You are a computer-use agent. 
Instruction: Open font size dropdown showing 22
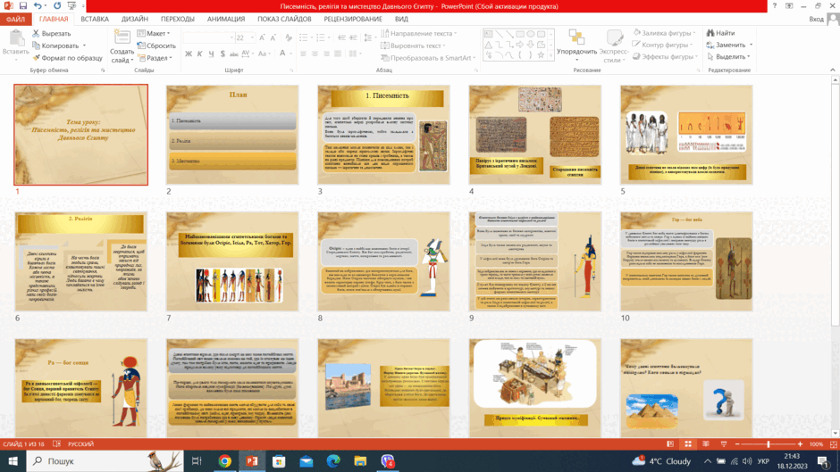(x=252, y=37)
